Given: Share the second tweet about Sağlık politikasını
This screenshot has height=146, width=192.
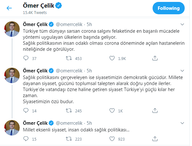Looking at the screenshot, I should coord(154,111).
